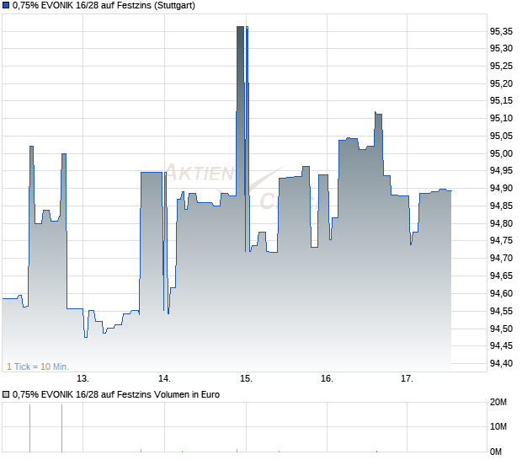Click the price axis label 94,60

(x=501, y=293)
